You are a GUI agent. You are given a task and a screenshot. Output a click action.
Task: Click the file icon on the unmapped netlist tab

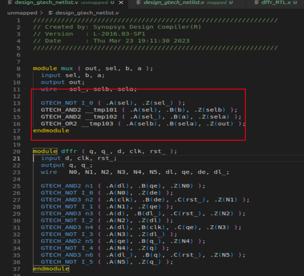click(x=10, y=3)
